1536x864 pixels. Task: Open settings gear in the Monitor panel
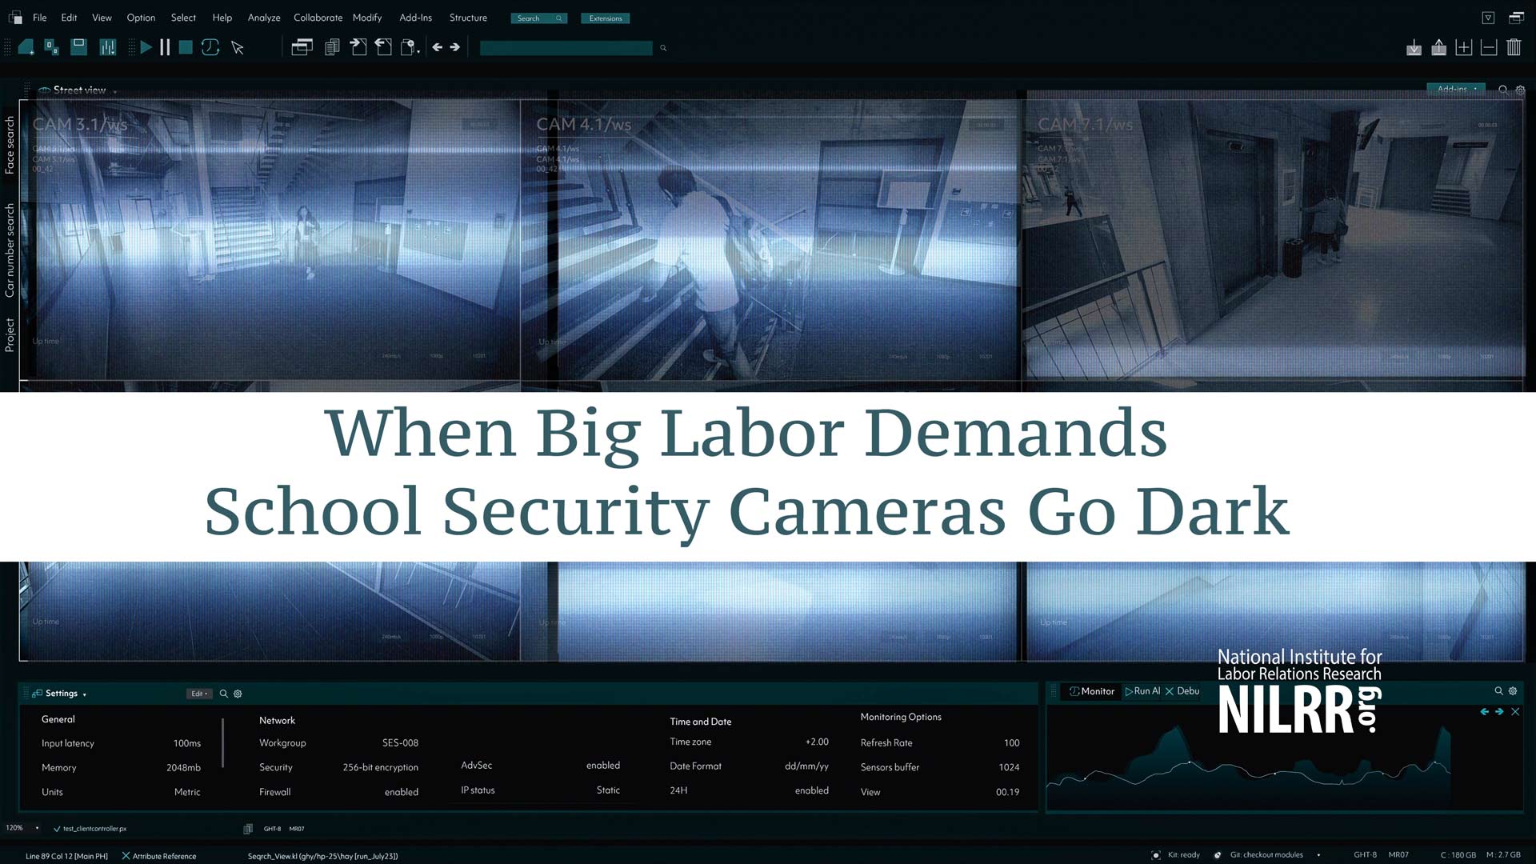(x=1512, y=691)
